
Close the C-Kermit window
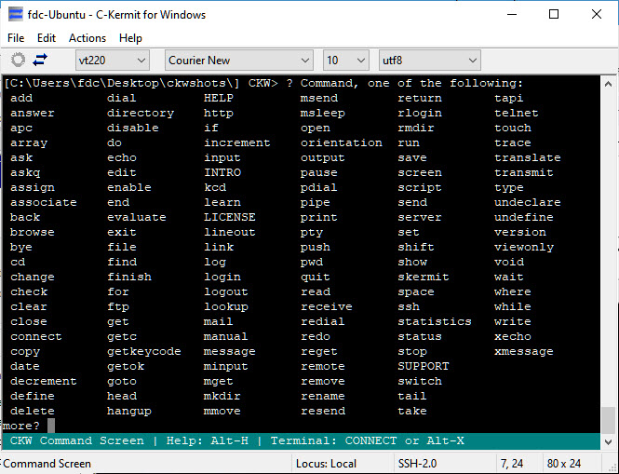coord(597,15)
